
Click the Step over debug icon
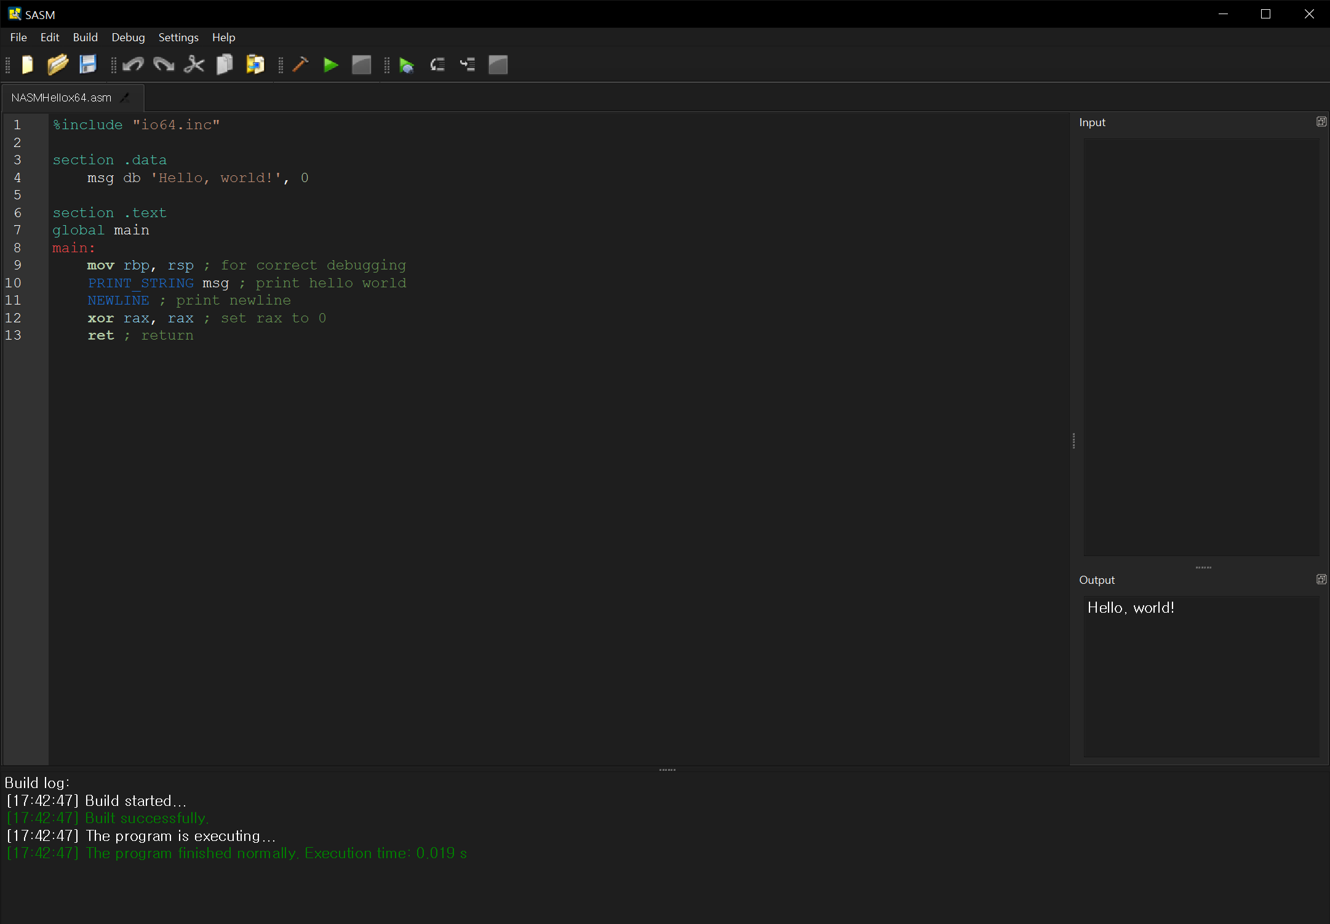click(437, 65)
